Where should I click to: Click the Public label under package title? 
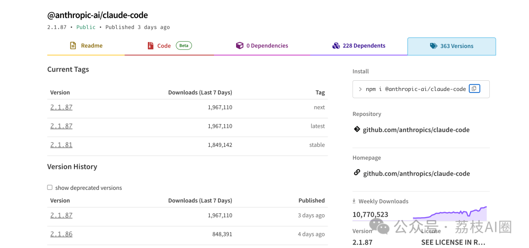click(86, 27)
